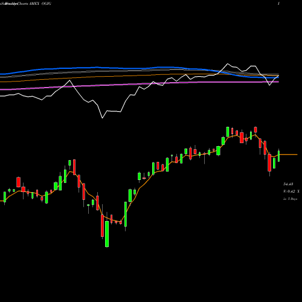This screenshot has height=302, width=302.
Task: Click the lowest dip of the white indicator line
Action: 102,118
